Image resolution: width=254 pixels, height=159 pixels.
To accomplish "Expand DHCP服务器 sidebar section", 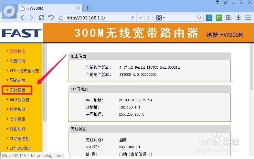I will pos(19,100).
